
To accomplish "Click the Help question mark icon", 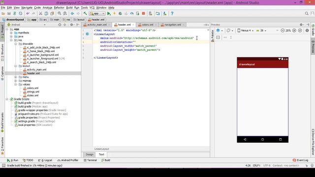I will (172, 14).
